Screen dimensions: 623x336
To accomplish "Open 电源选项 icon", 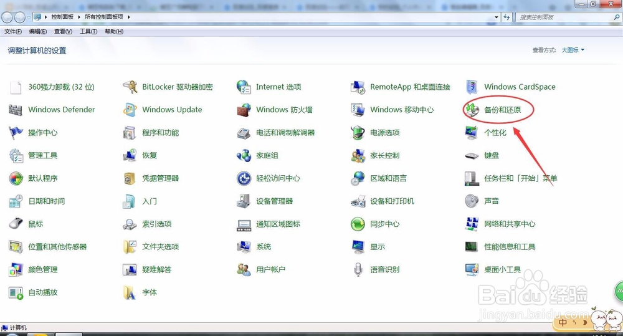I will pyautogui.click(x=358, y=132).
